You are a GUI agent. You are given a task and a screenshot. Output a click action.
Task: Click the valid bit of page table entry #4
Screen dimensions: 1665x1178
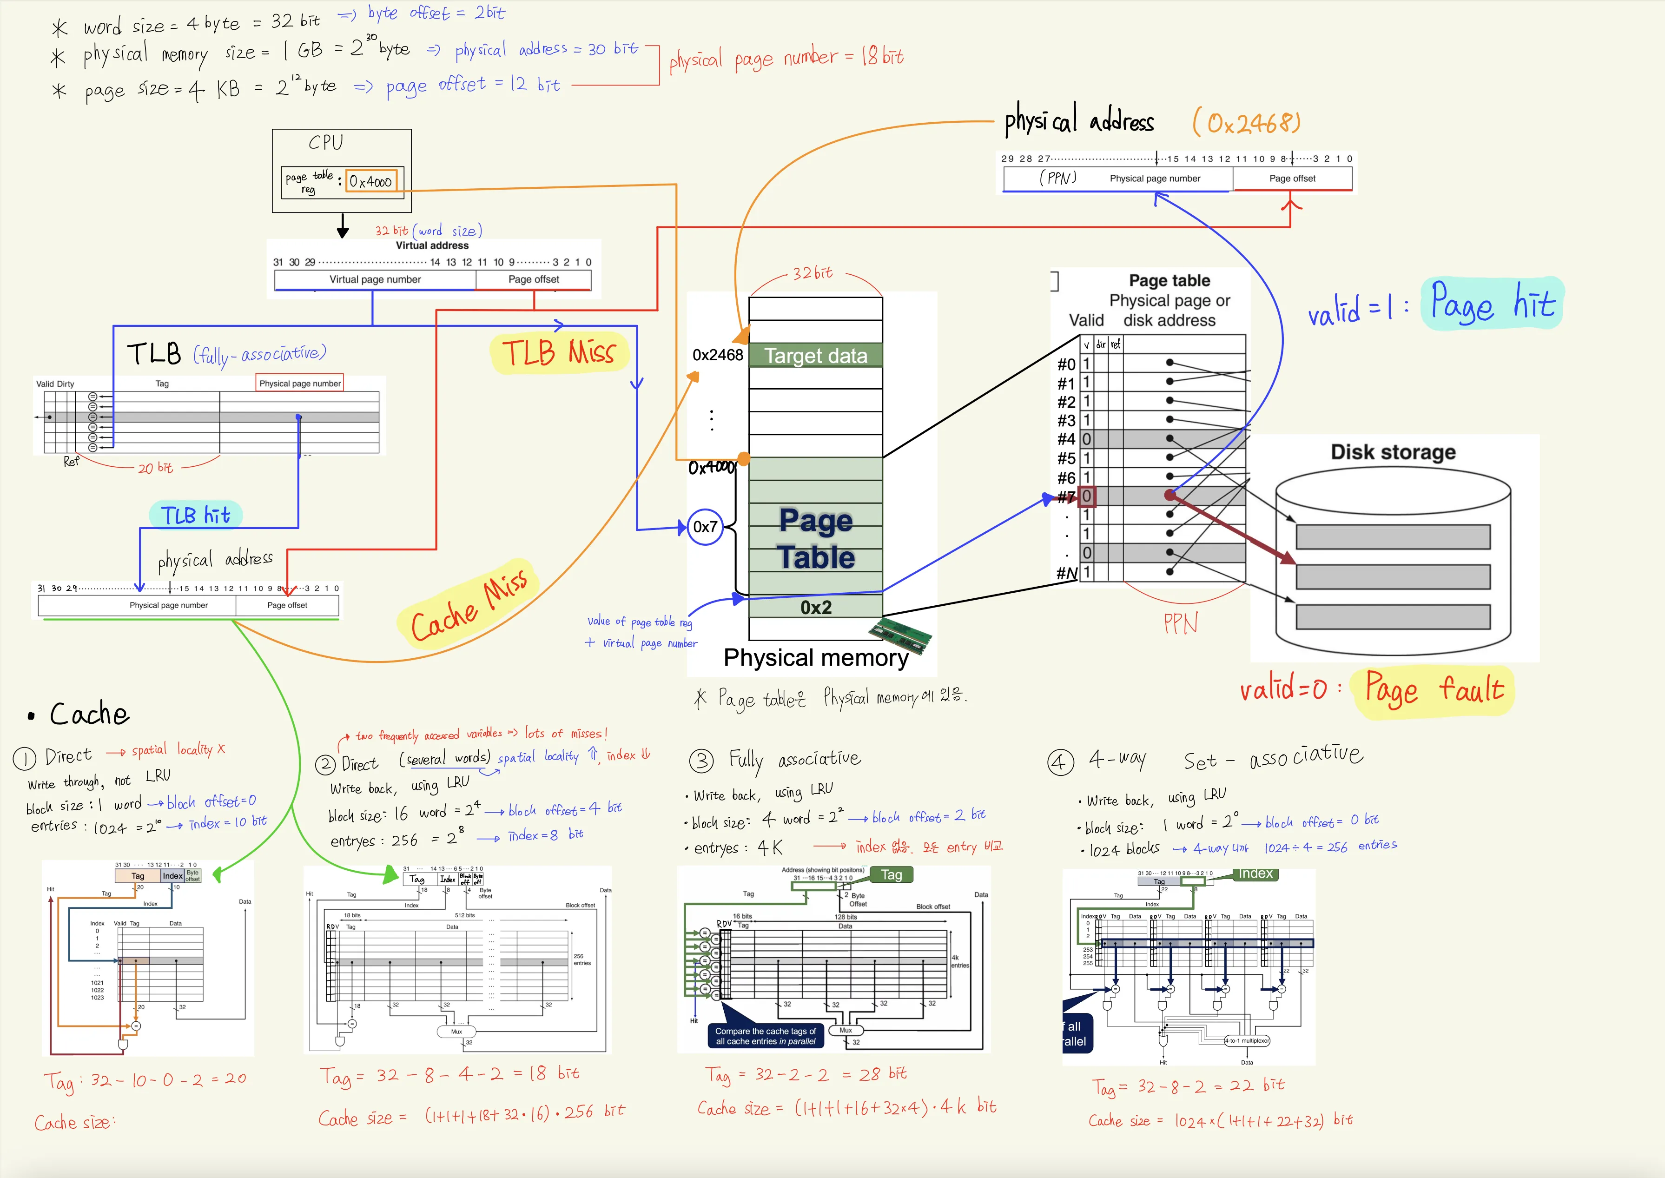(1086, 439)
